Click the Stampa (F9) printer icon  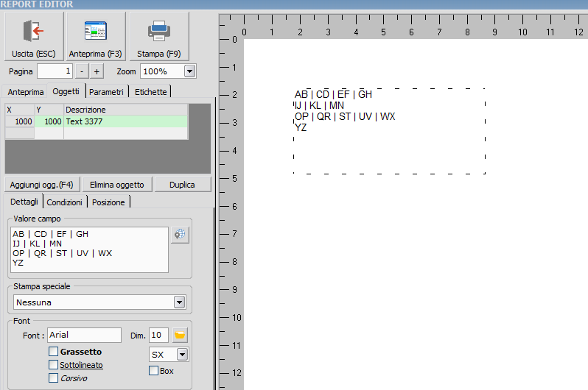pyautogui.click(x=159, y=31)
